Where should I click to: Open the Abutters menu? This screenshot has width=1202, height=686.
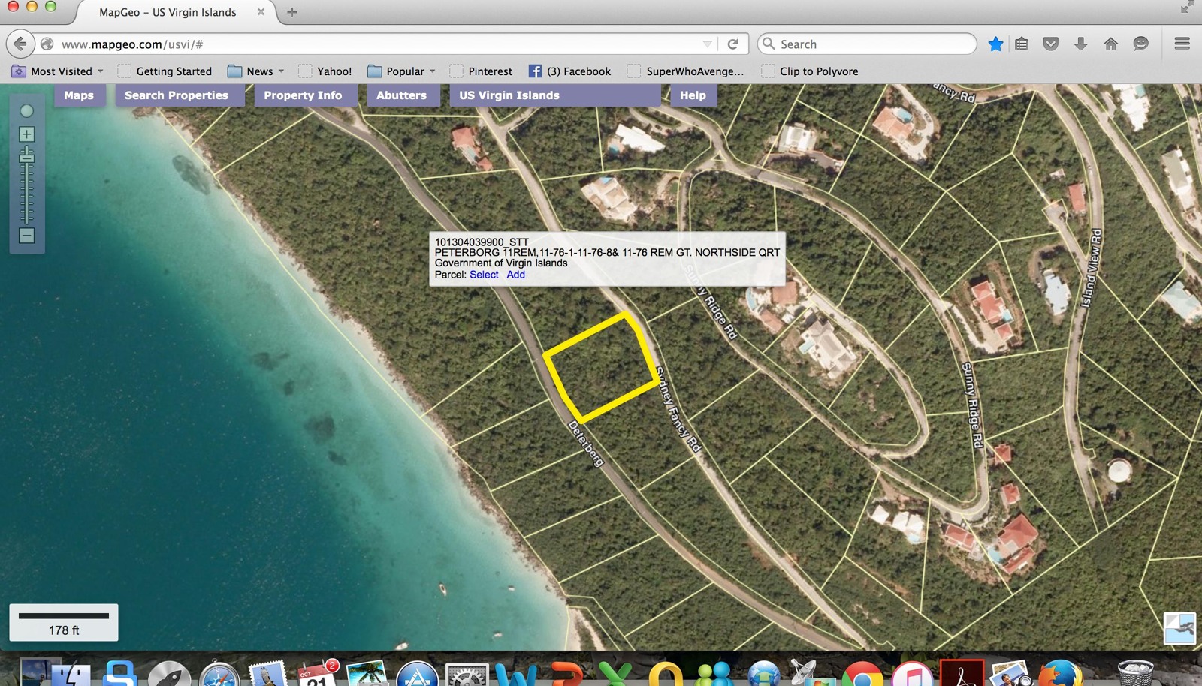401,95
